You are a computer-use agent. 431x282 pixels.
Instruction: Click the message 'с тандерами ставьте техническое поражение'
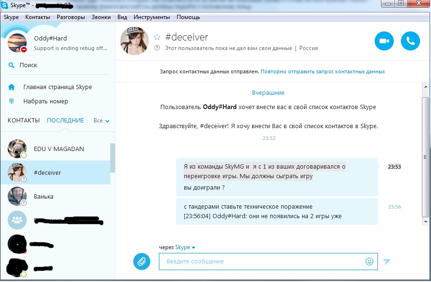click(248, 207)
